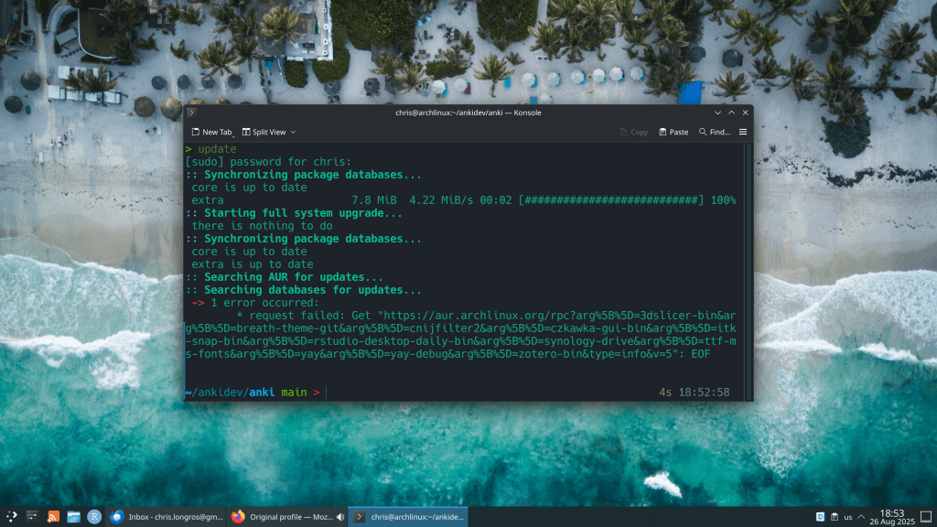Open the New Tab dropdown menu

[x=232, y=133]
